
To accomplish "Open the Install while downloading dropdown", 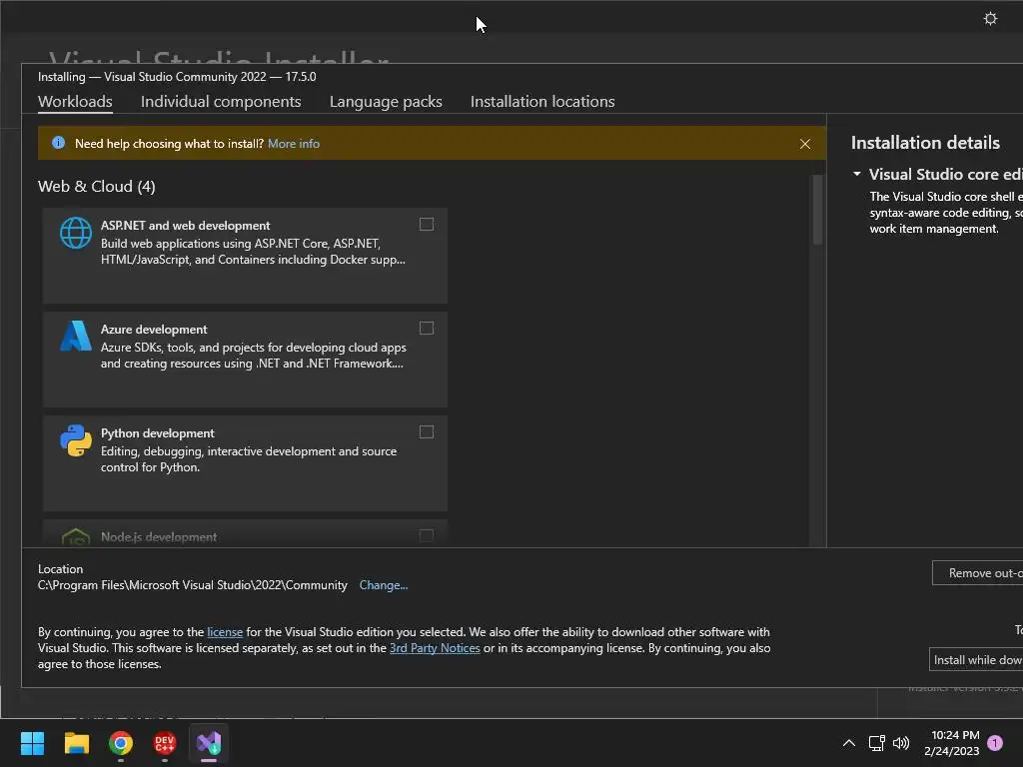I will [x=976, y=659].
